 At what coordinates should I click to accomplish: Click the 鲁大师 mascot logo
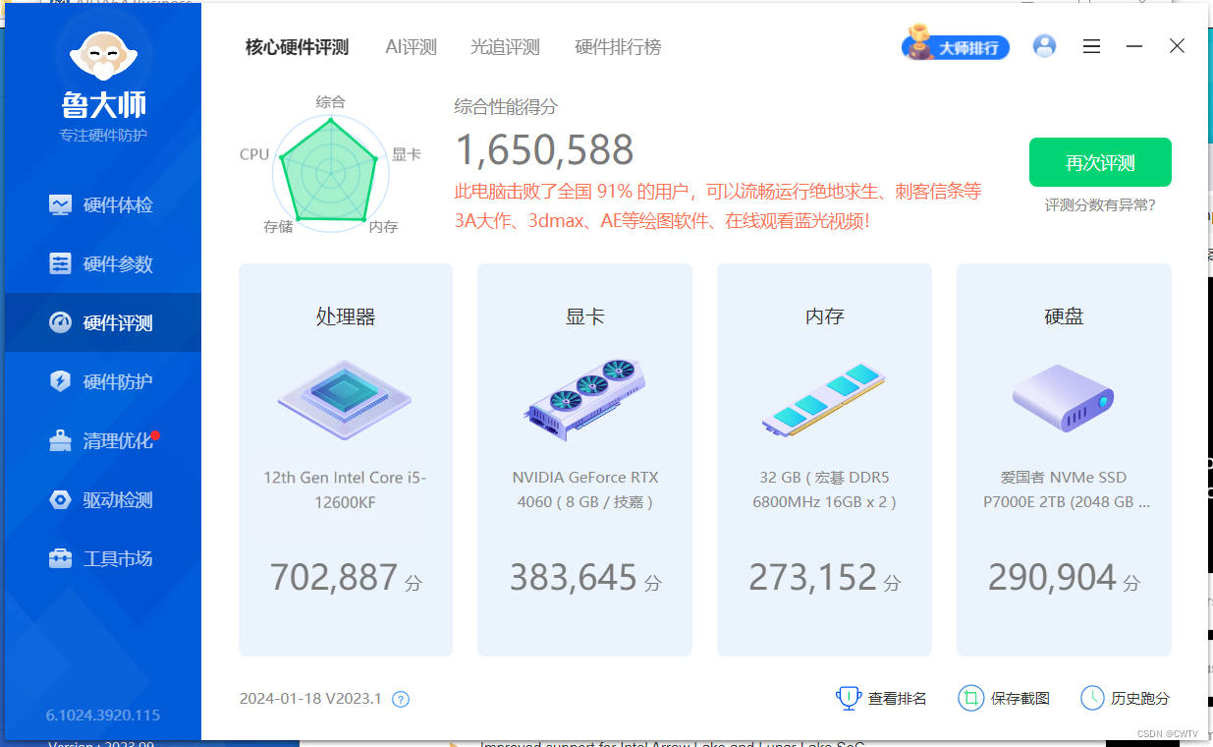(103, 55)
